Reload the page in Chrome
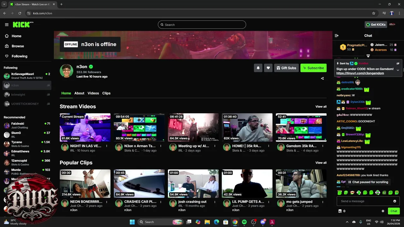 click(x=20, y=13)
